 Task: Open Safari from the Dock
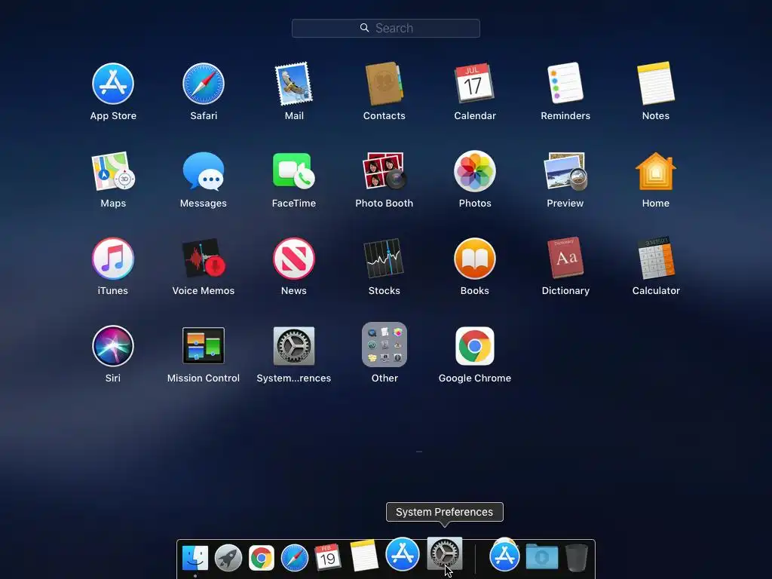point(295,559)
